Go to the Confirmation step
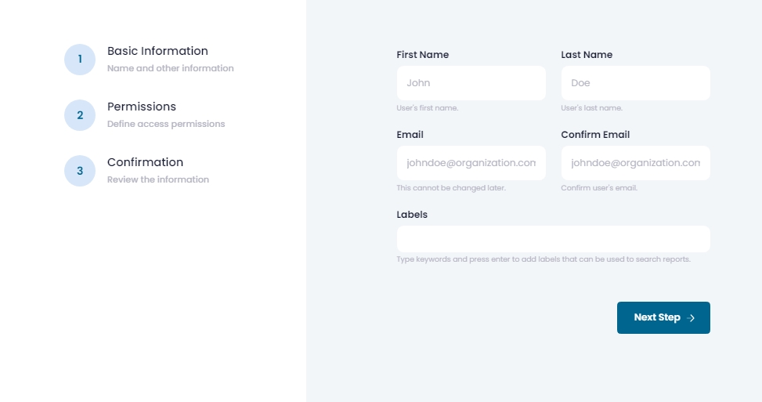 [x=145, y=162]
